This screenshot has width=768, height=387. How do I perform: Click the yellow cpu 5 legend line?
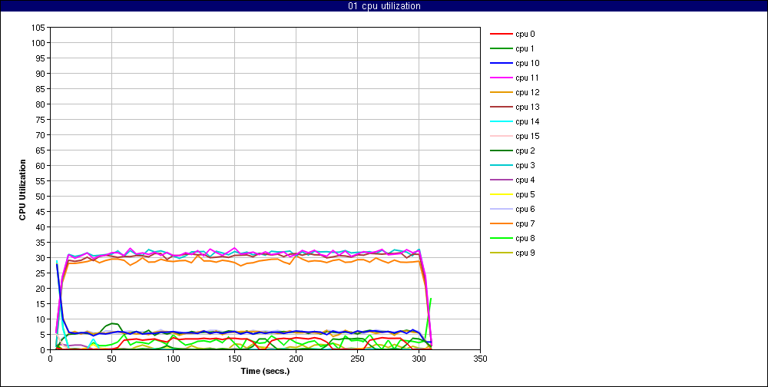click(502, 194)
